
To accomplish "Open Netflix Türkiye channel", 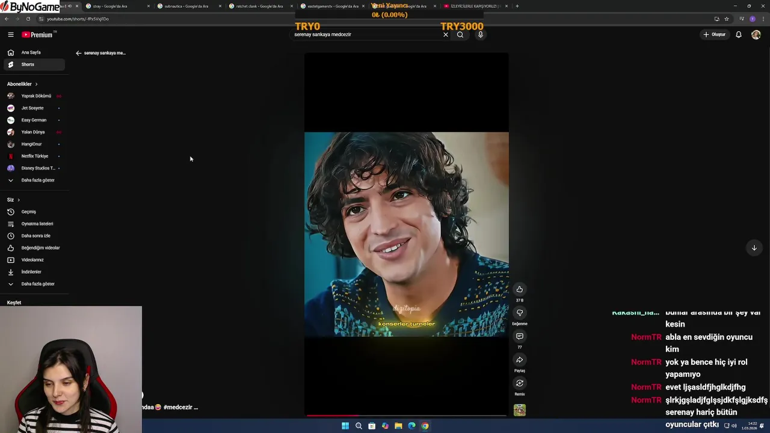I will tap(33, 156).
